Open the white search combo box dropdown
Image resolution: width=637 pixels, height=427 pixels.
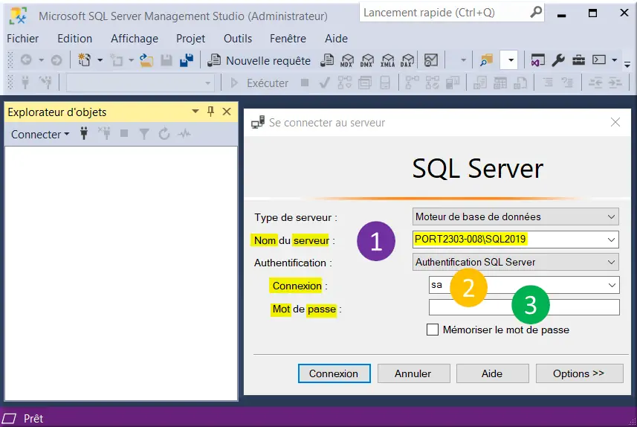pos(511,60)
